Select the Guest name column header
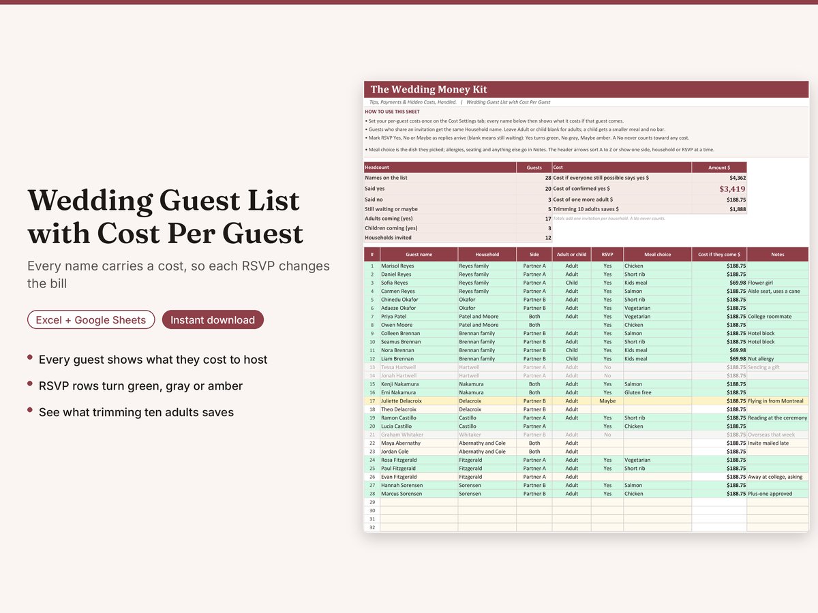The width and height of the screenshot is (818, 613). click(x=419, y=255)
